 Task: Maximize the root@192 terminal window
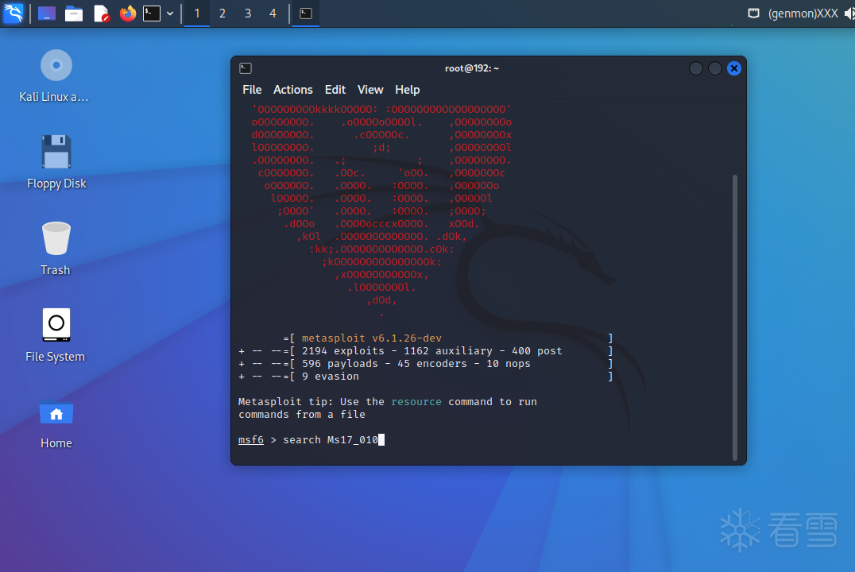pyautogui.click(x=715, y=68)
